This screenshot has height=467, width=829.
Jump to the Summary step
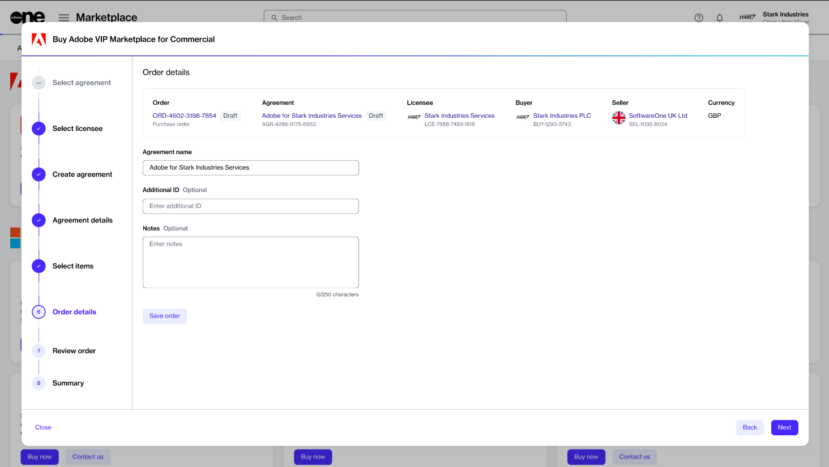point(68,383)
